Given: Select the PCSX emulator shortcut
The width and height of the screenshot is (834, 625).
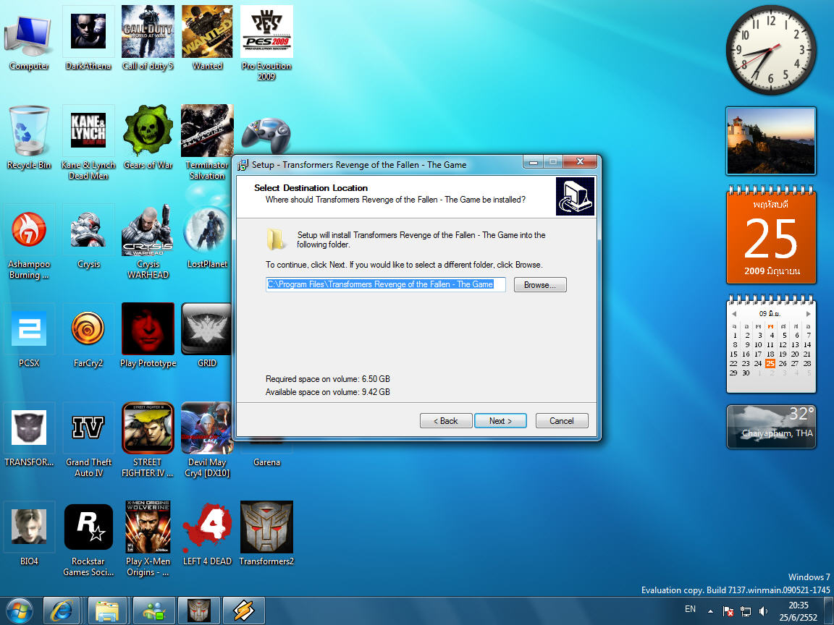Looking at the screenshot, I should point(29,336).
